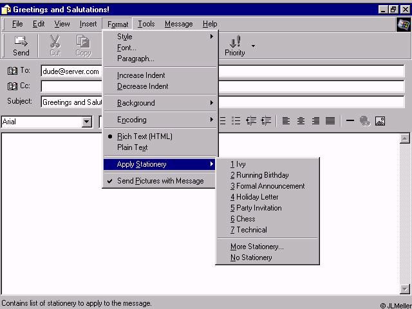The image size is (412, 309).
Task: Click the increase indent toolbar icon
Action: [x=266, y=121]
